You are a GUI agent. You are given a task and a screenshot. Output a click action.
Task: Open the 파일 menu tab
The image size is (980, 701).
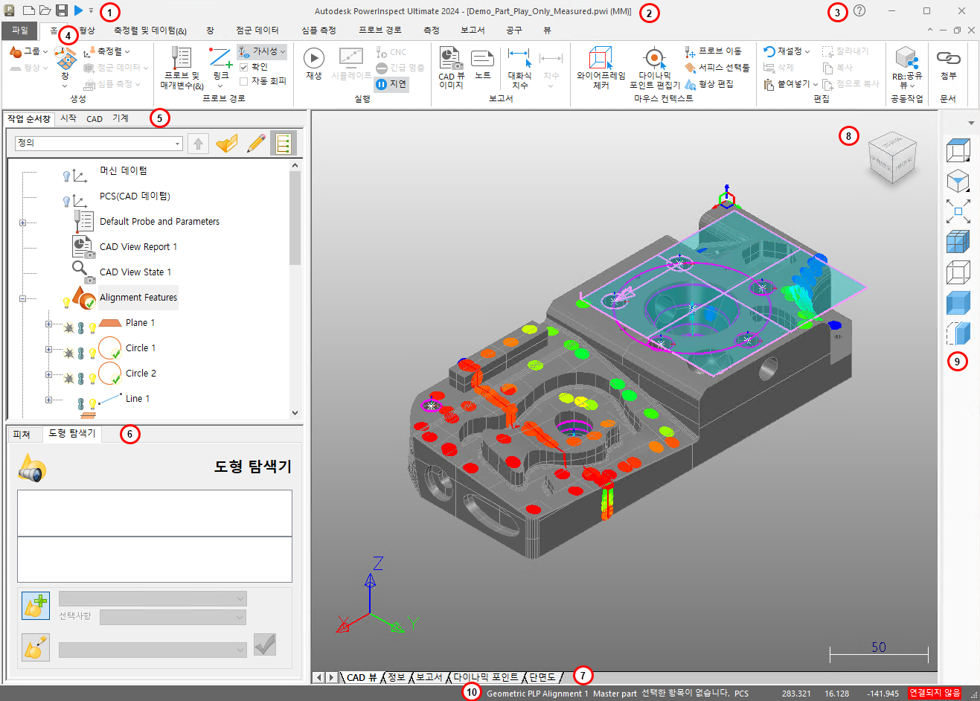pos(19,31)
